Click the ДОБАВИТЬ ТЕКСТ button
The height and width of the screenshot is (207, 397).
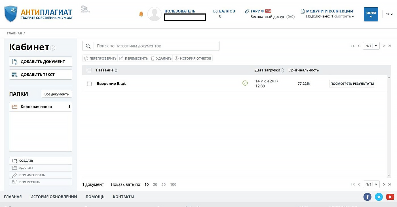41,75
